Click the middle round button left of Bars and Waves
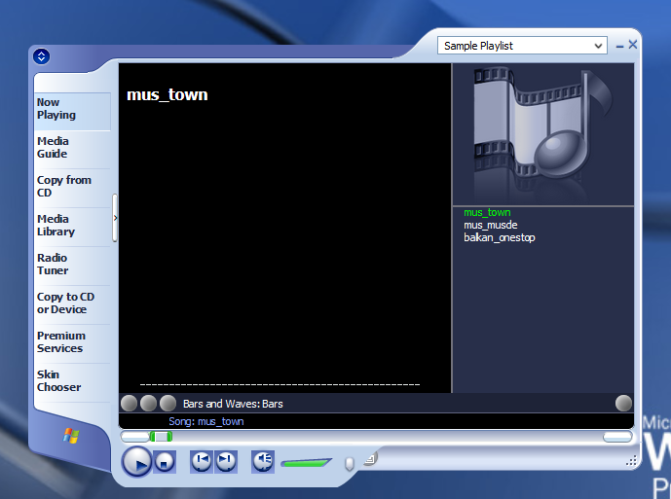 pos(148,403)
